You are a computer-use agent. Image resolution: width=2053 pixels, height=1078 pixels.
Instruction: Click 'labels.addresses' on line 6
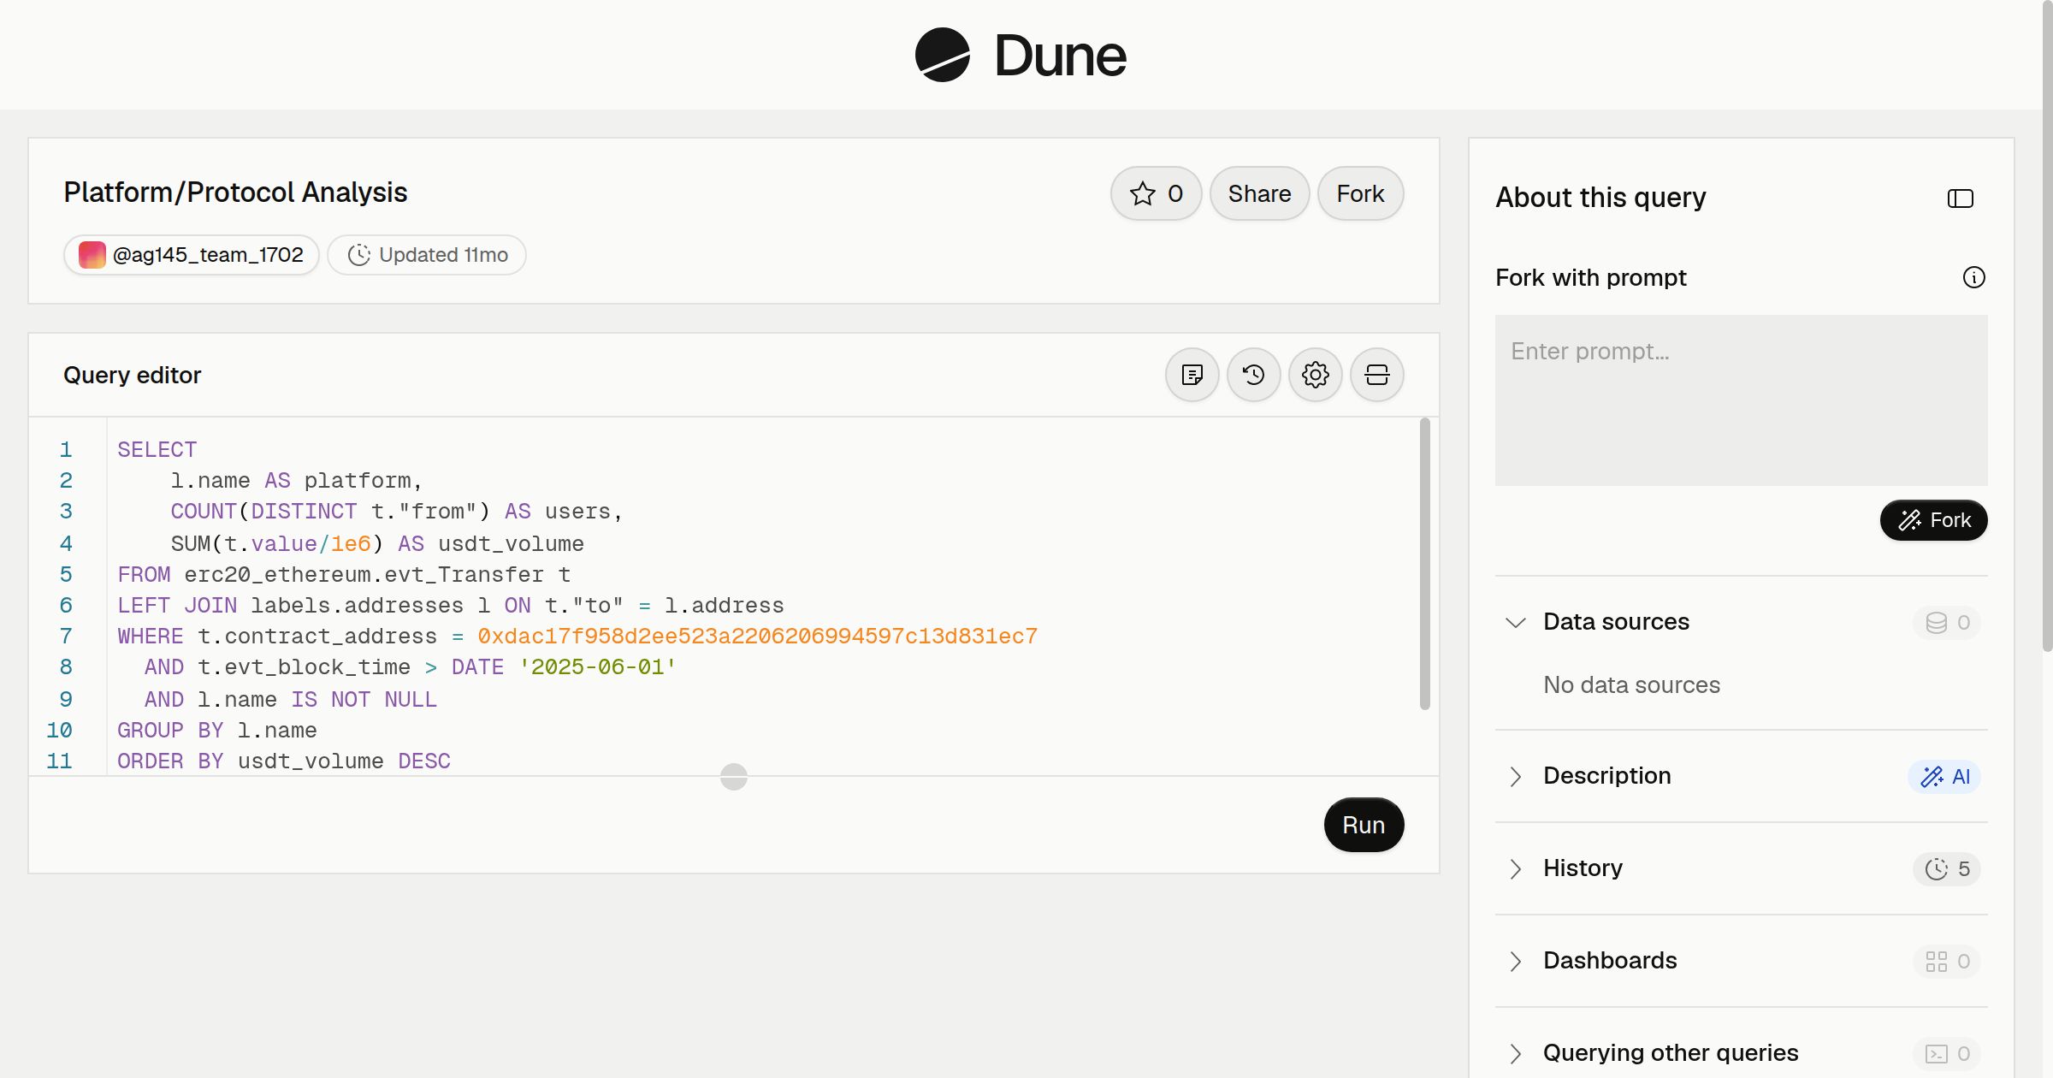(358, 606)
